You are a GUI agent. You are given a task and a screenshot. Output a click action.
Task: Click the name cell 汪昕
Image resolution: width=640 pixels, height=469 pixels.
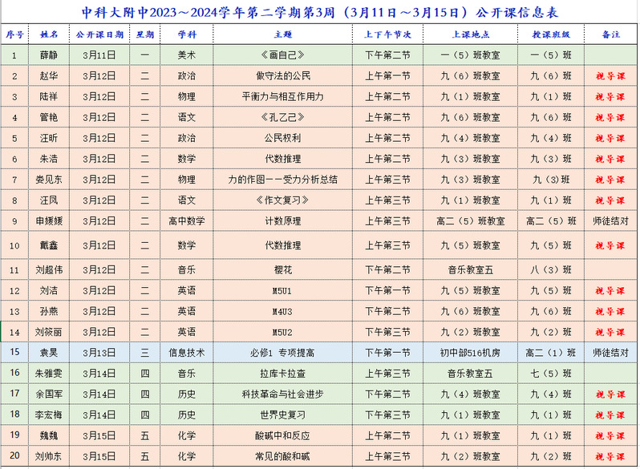pyautogui.click(x=49, y=139)
